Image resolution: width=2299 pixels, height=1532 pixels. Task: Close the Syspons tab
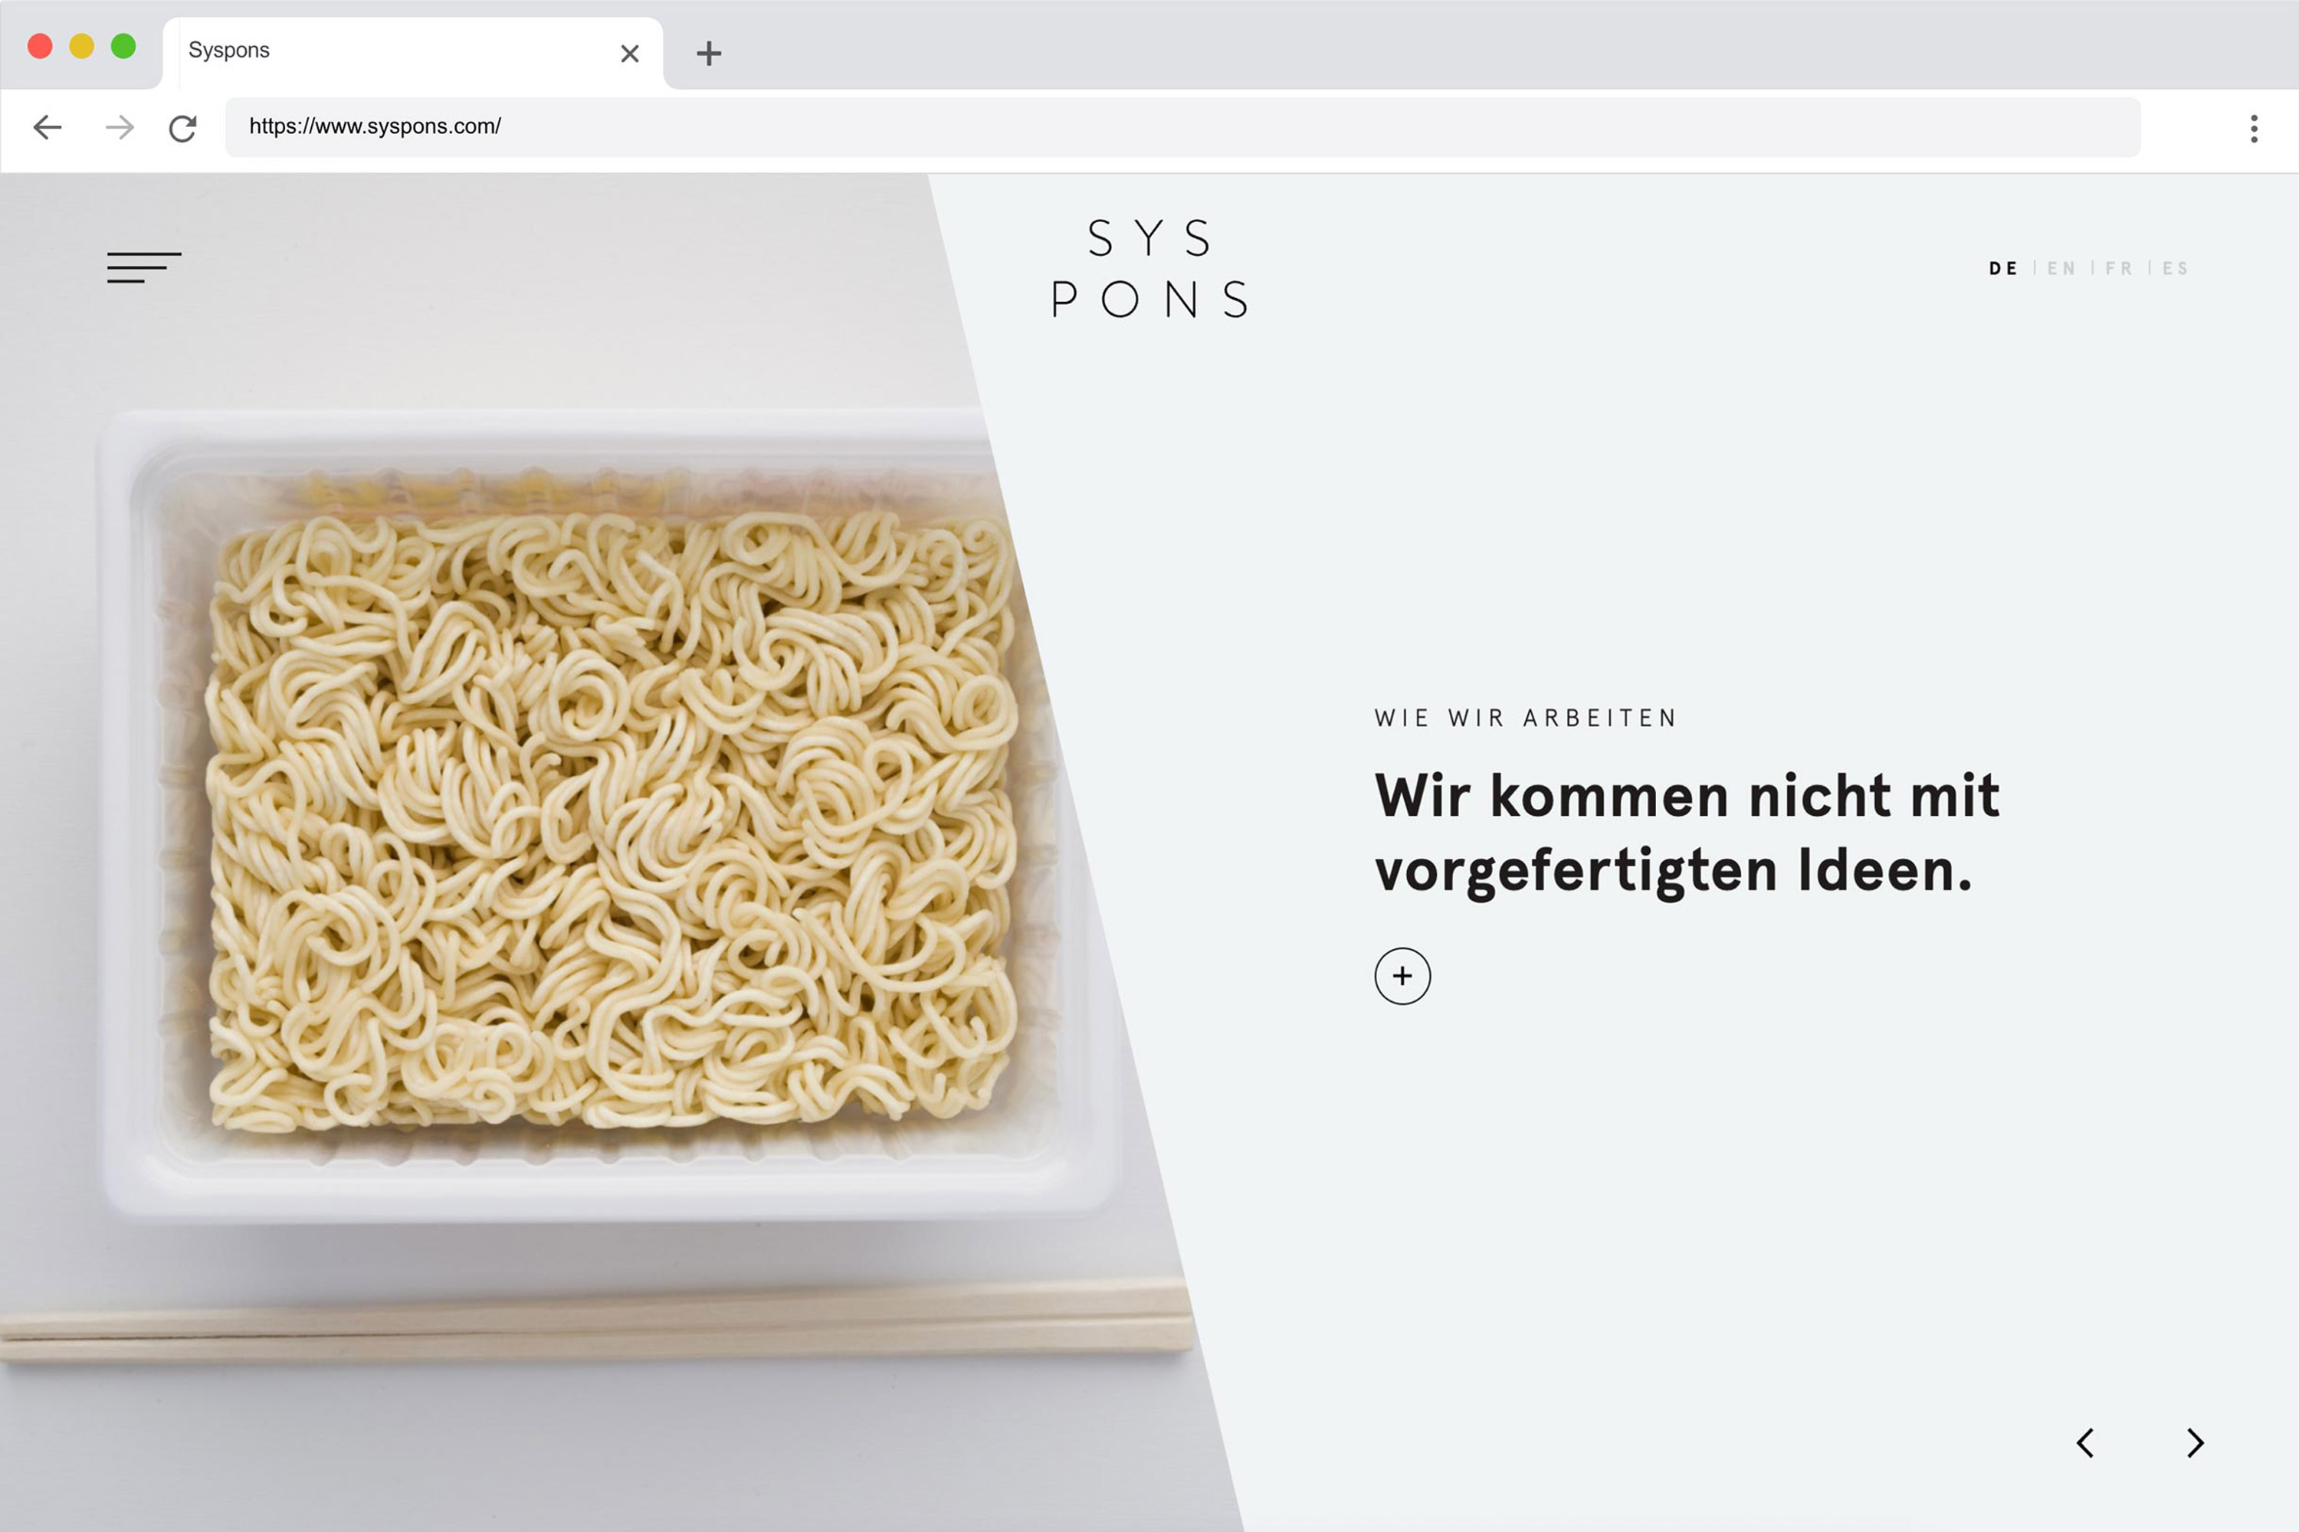629,53
